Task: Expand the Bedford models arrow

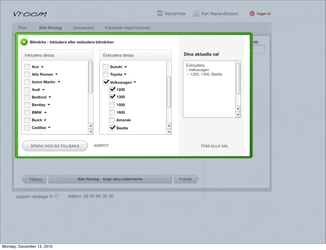Action: point(50,97)
